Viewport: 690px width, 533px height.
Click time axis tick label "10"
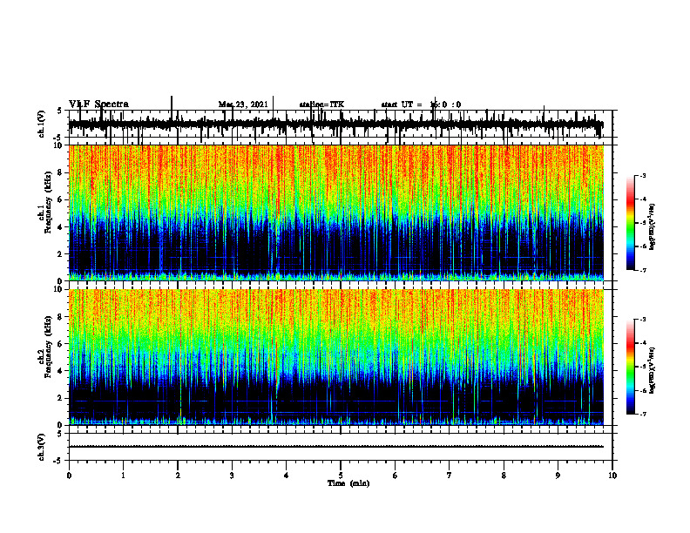coord(612,476)
